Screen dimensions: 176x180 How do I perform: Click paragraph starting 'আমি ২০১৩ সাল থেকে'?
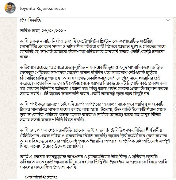pos(95,138)
